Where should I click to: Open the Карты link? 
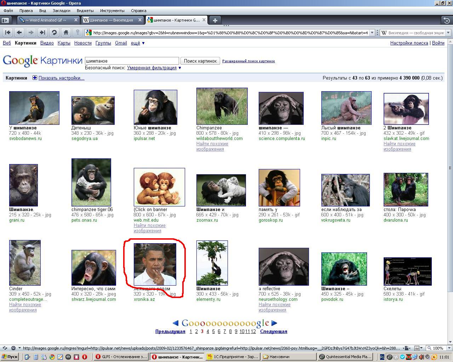64,43
